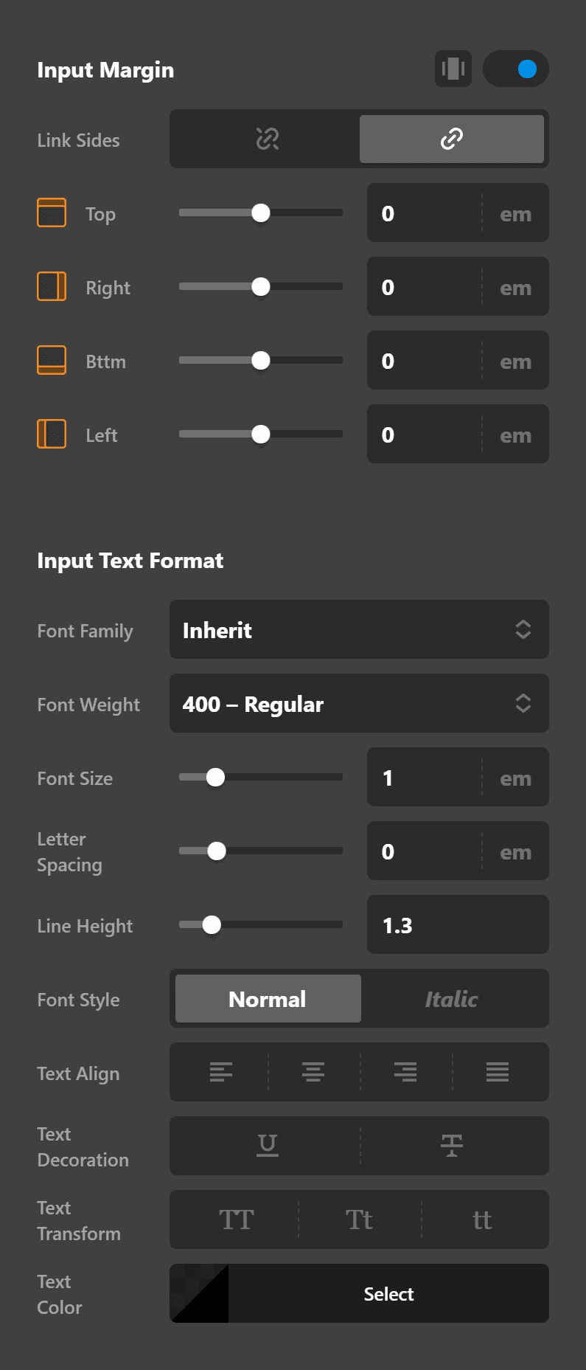Click the black Text Color swatch

(x=198, y=1293)
